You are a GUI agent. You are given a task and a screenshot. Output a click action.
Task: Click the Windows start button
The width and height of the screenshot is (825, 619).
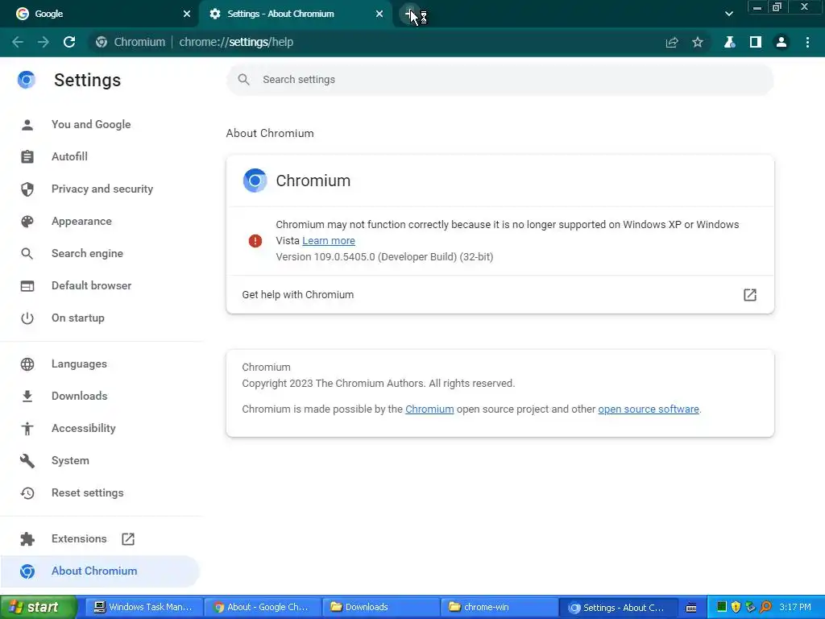38,608
